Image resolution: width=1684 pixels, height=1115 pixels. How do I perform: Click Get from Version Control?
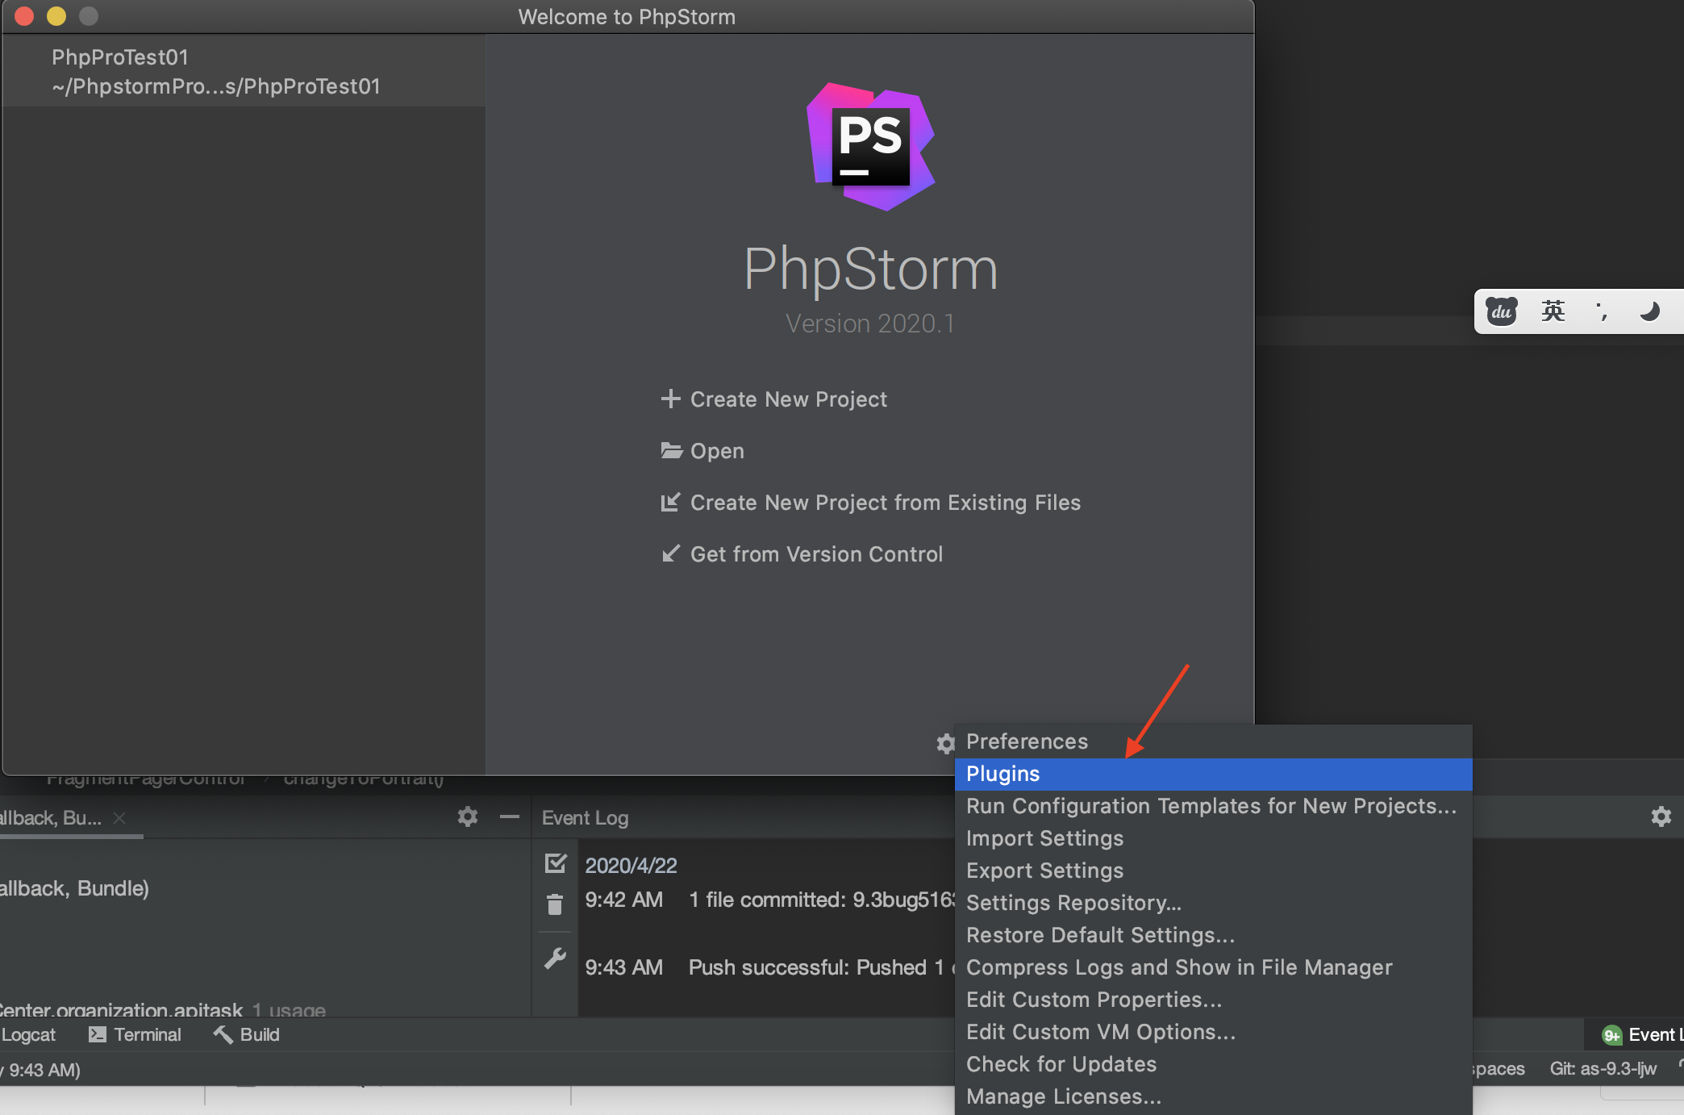click(815, 554)
